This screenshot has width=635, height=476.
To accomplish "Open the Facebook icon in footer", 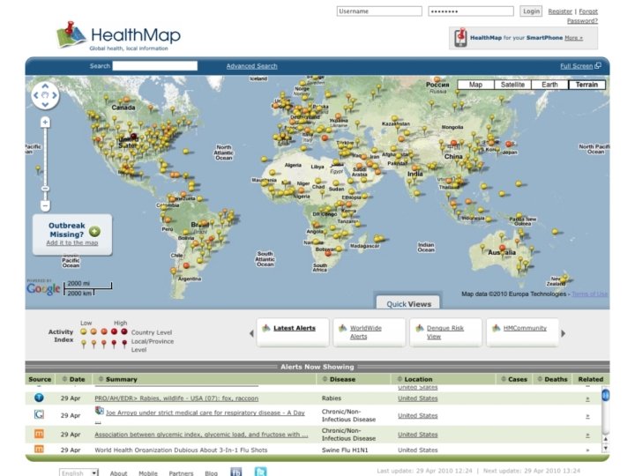I will (x=236, y=472).
